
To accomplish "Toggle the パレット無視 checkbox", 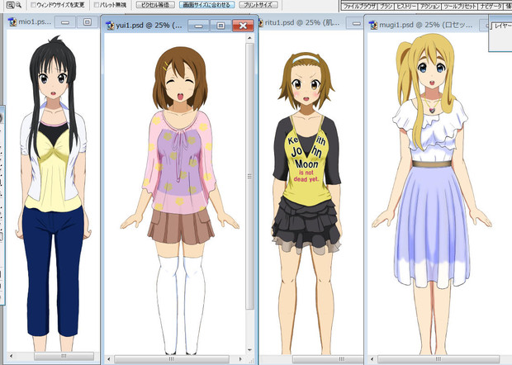I will [x=97, y=5].
